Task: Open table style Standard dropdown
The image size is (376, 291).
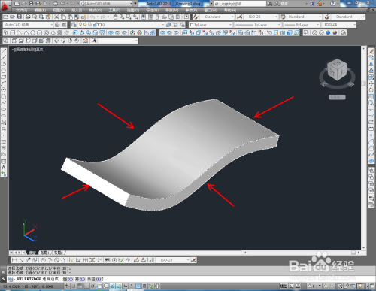Action: tap(305, 17)
